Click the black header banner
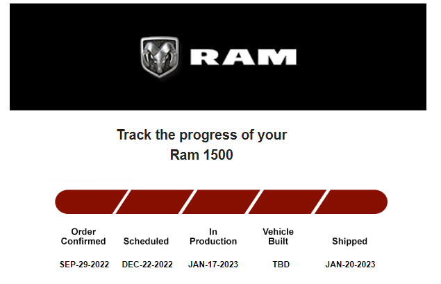The image size is (441, 284). (218, 57)
